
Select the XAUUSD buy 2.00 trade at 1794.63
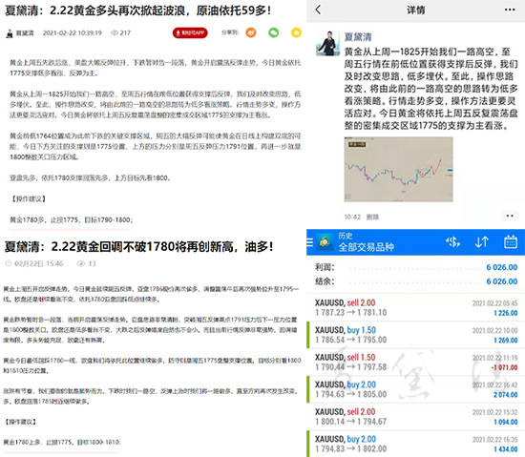(415, 389)
